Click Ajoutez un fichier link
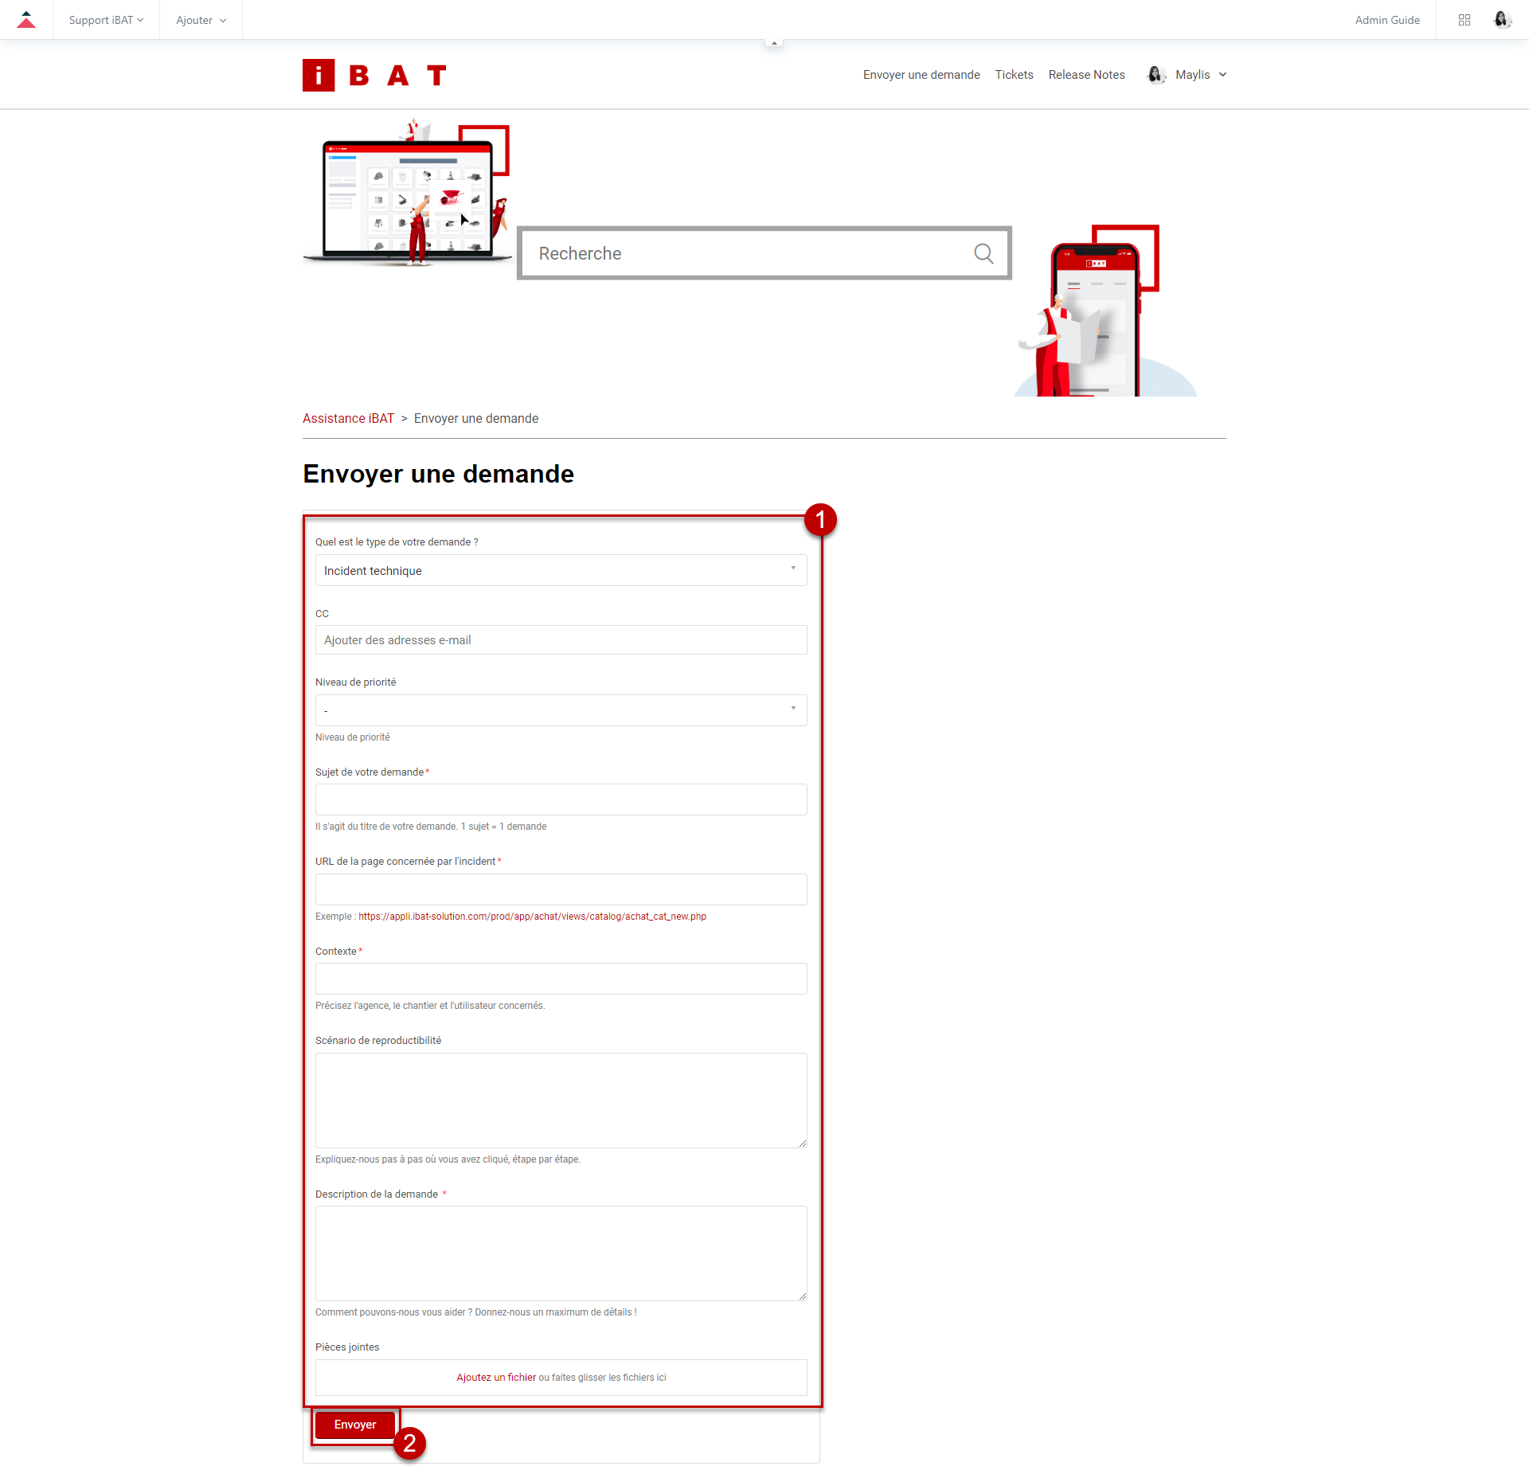The image size is (1529, 1470). coord(495,1378)
